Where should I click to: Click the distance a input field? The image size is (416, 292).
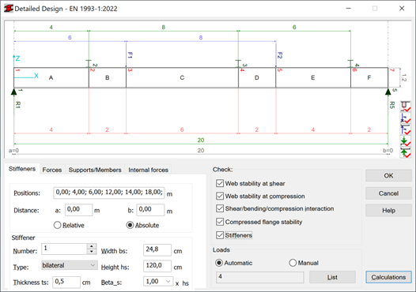click(79, 210)
